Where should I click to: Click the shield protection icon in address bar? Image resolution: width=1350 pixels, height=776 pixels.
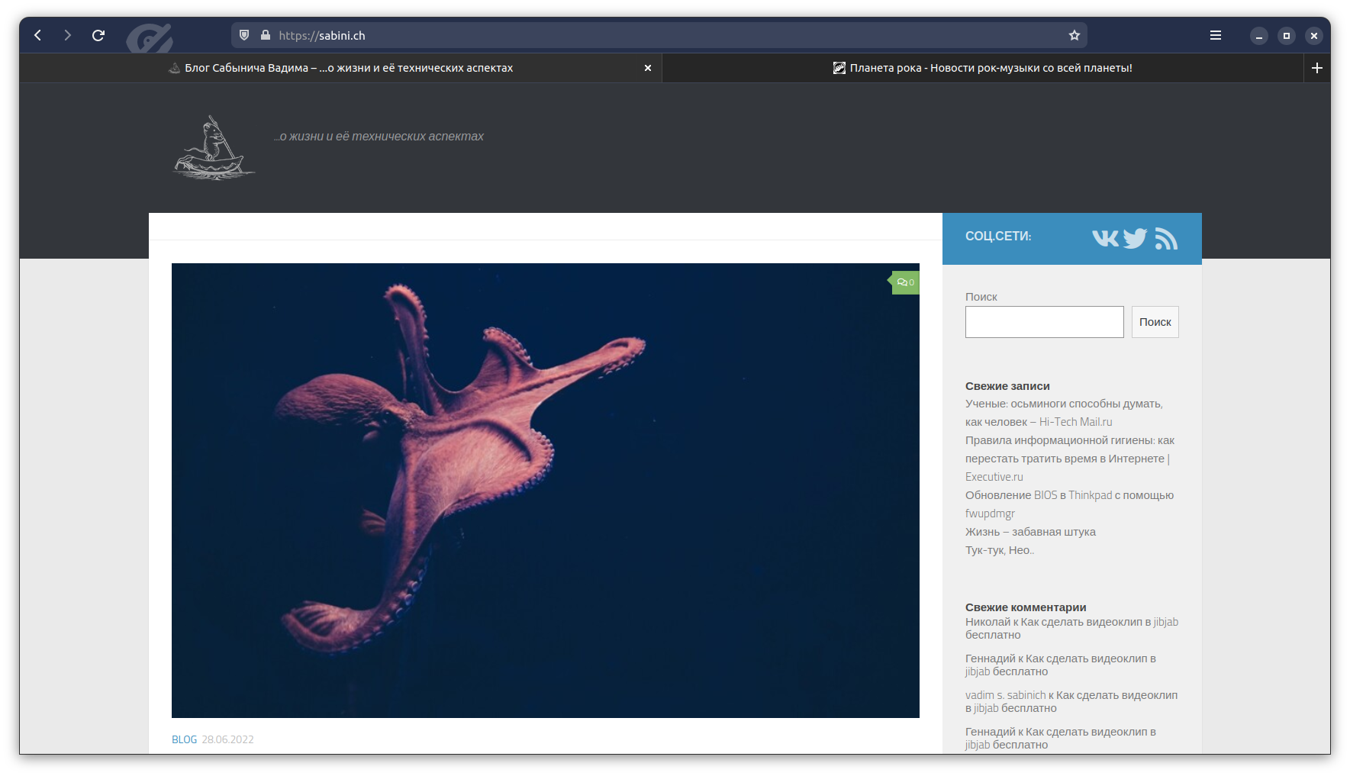(x=244, y=35)
